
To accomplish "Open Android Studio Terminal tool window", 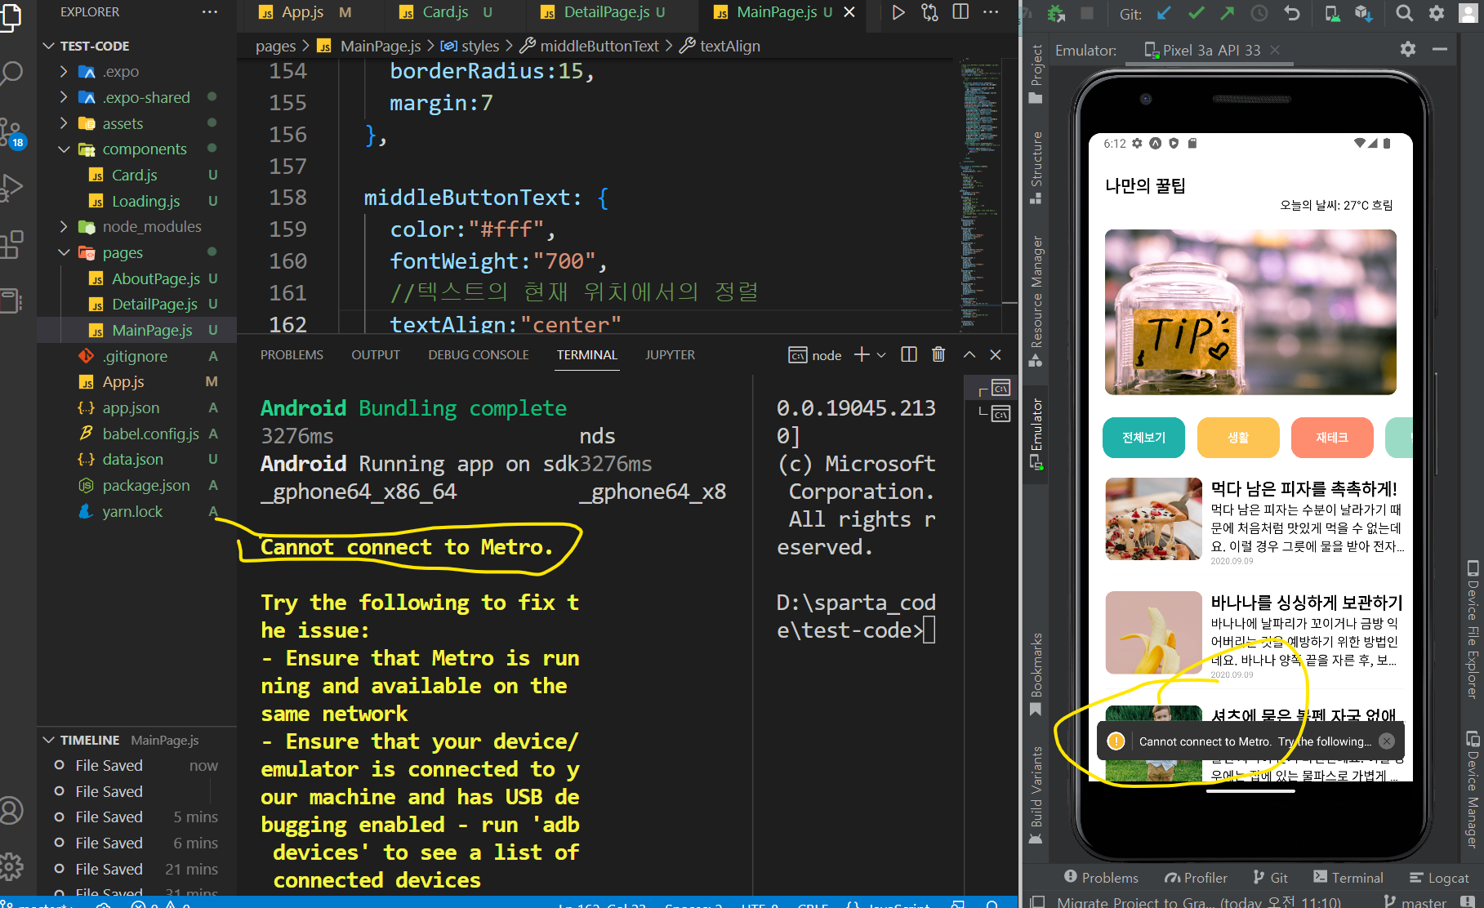I will point(1348,878).
